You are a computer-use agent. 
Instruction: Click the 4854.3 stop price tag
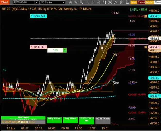click(x=155, y=47)
